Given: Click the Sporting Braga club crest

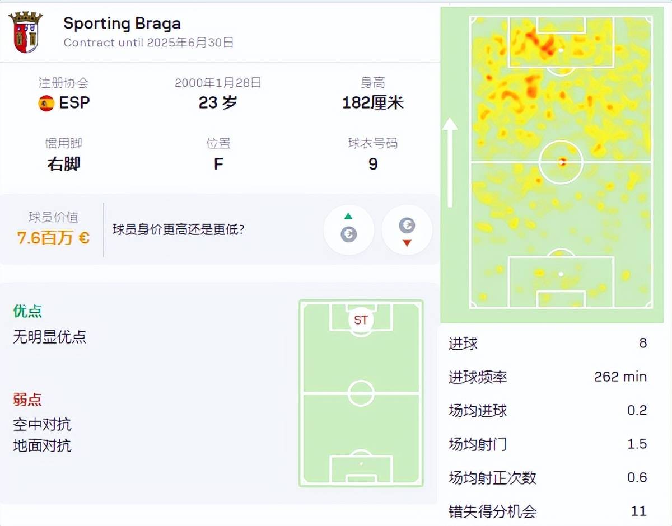Looking at the screenshot, I should pyautogui.click(x=26, y=32).
